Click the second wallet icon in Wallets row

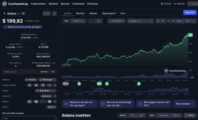coord(36,101)
